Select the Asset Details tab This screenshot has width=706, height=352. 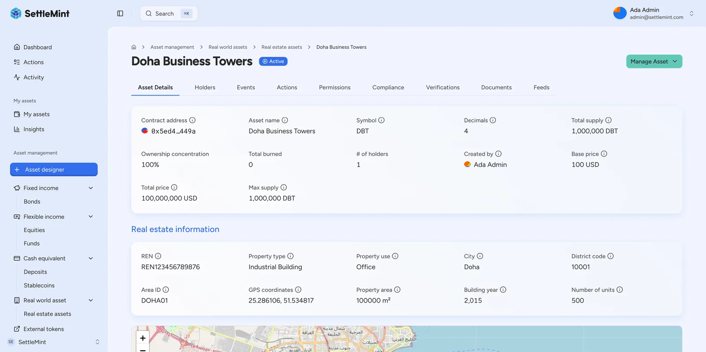click(x=155, y=87)
